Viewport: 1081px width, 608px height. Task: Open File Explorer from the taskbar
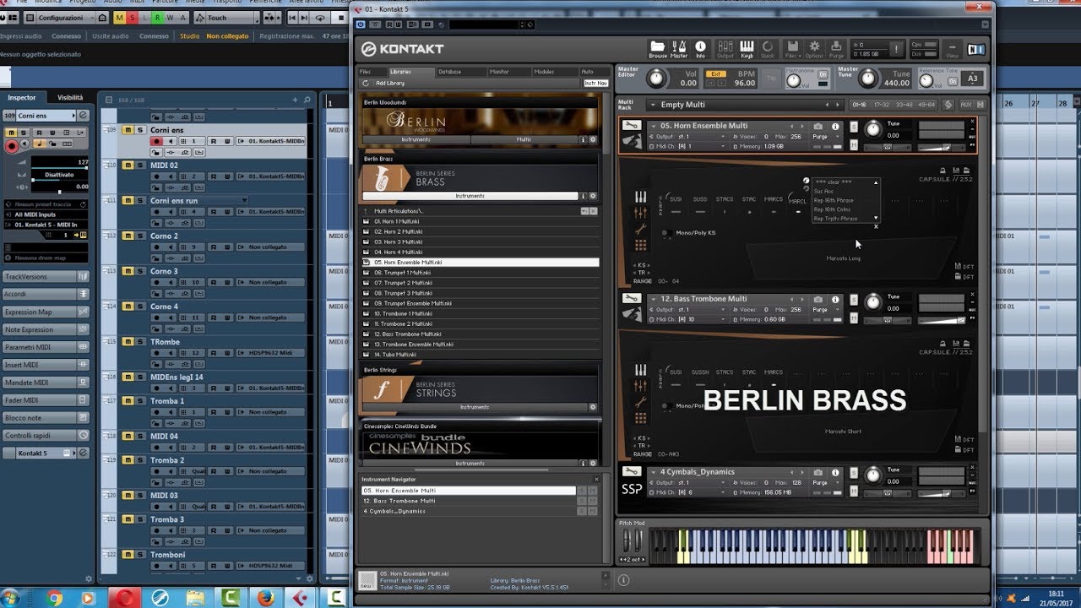194,598
